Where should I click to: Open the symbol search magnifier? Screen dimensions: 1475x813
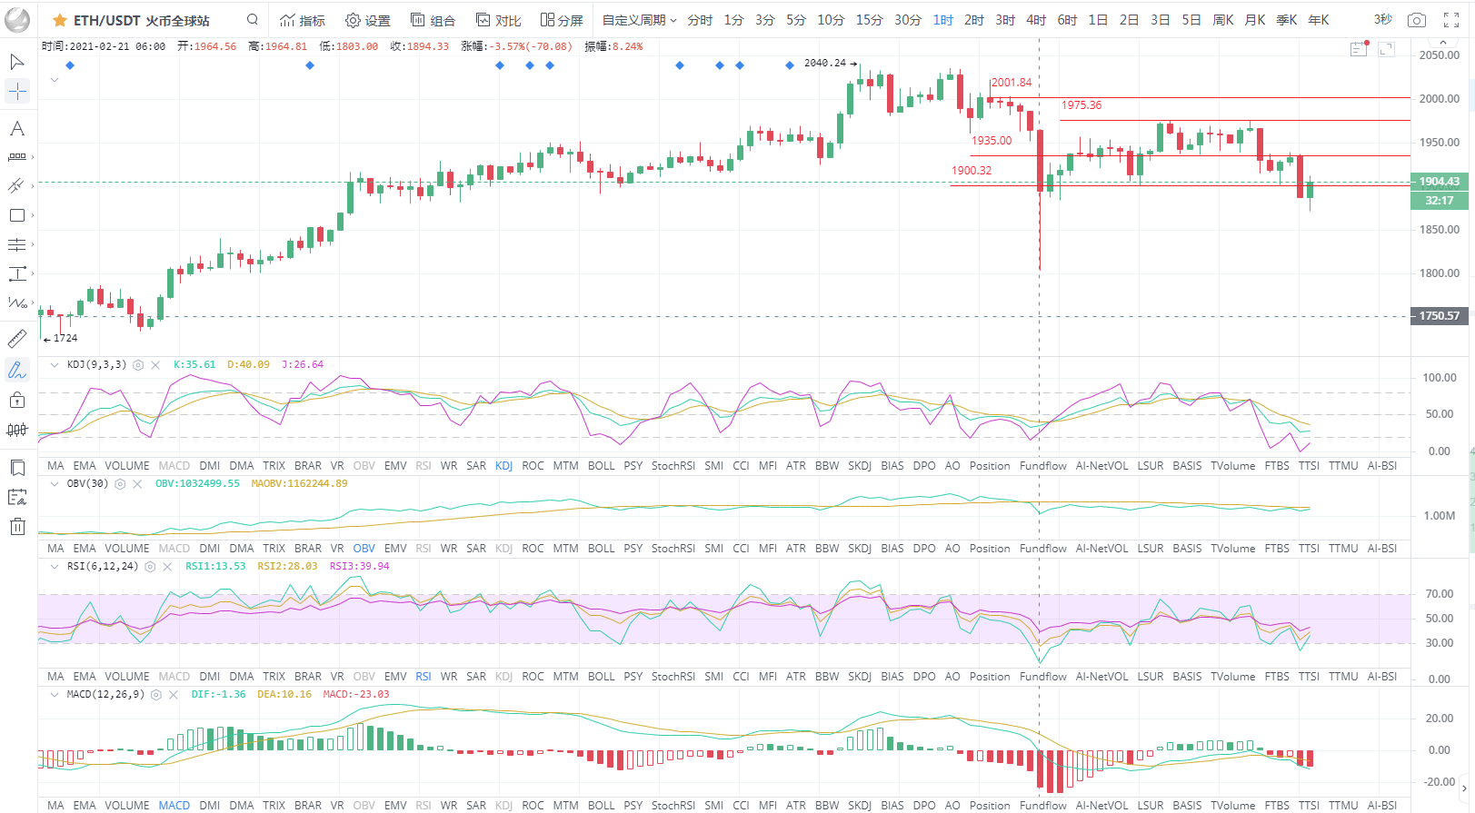253,19
